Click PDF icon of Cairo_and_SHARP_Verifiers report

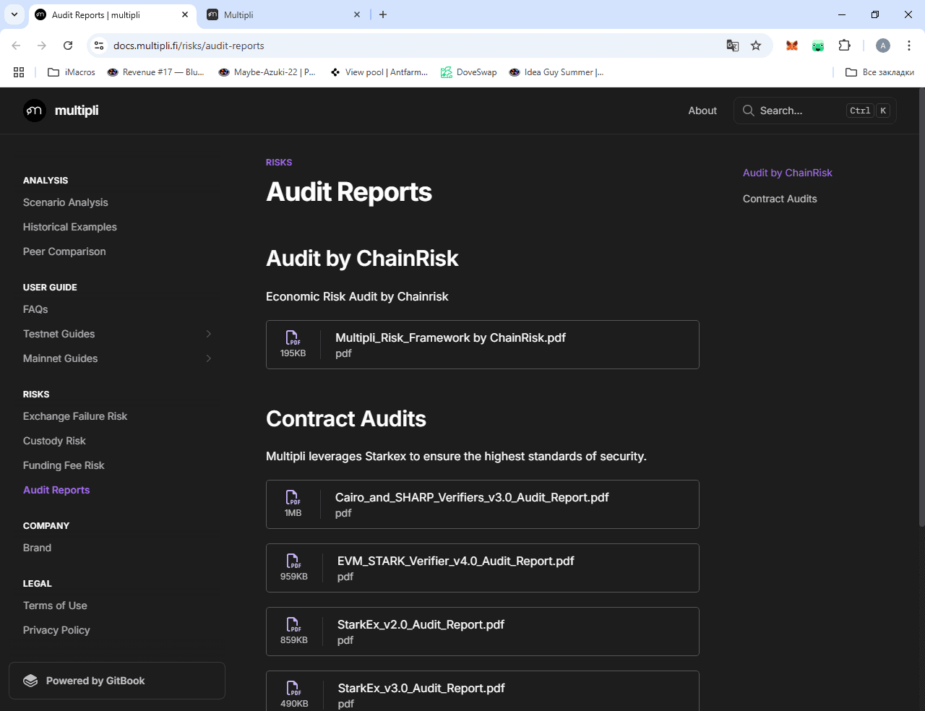click(x=293, y=497)
